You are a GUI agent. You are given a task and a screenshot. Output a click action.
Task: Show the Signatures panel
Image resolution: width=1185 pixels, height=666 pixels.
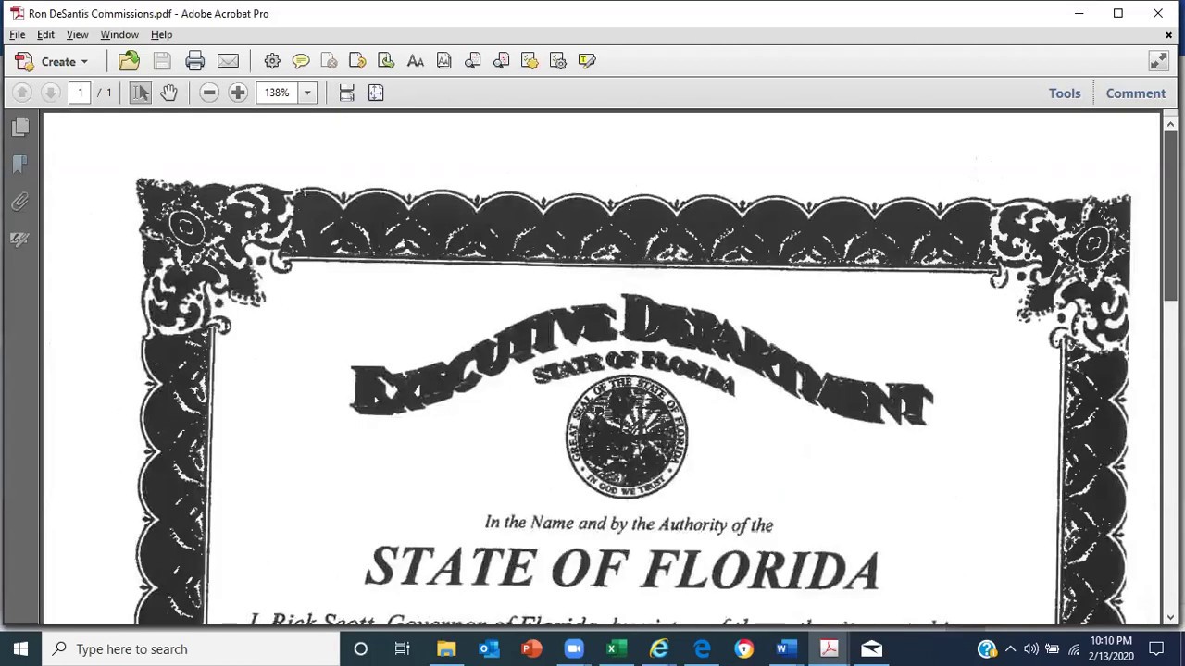[x=20, y=239]
